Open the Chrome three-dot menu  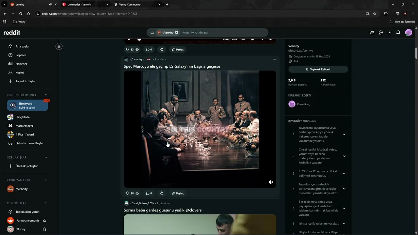[413, 14]
